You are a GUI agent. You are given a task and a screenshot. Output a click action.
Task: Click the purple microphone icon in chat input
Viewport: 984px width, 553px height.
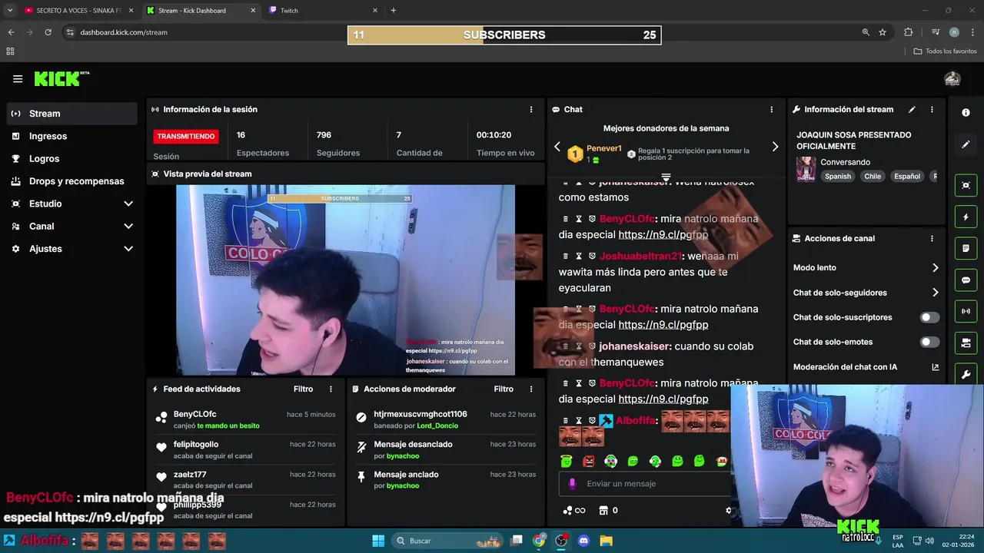coord(572,484)
